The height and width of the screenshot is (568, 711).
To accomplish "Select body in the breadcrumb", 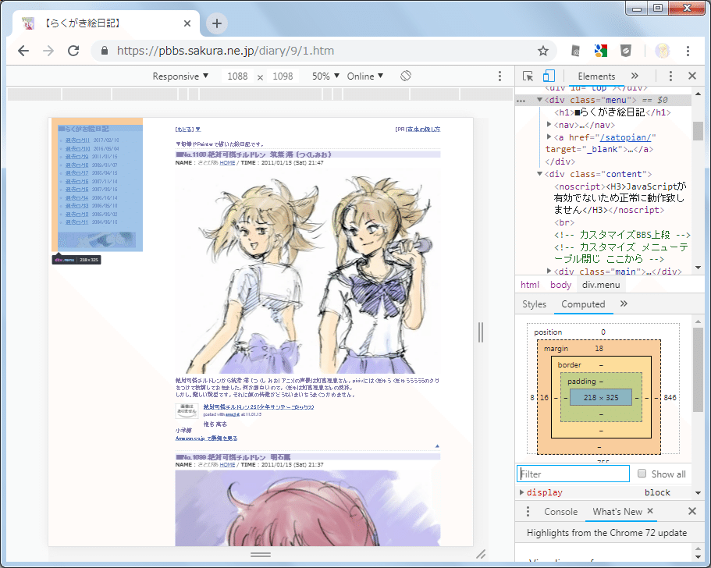I will tap(560, 285).
